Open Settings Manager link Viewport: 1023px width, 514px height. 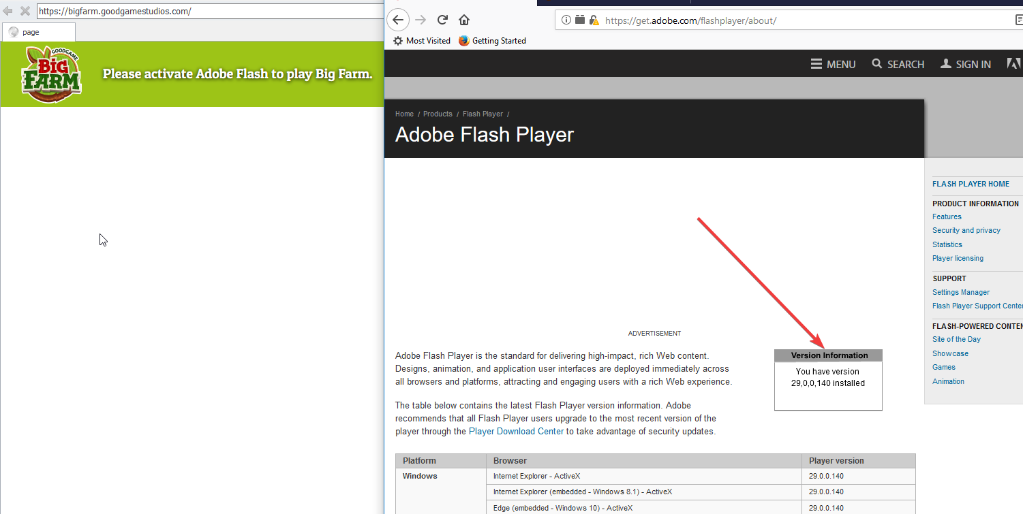pos(961,292)
